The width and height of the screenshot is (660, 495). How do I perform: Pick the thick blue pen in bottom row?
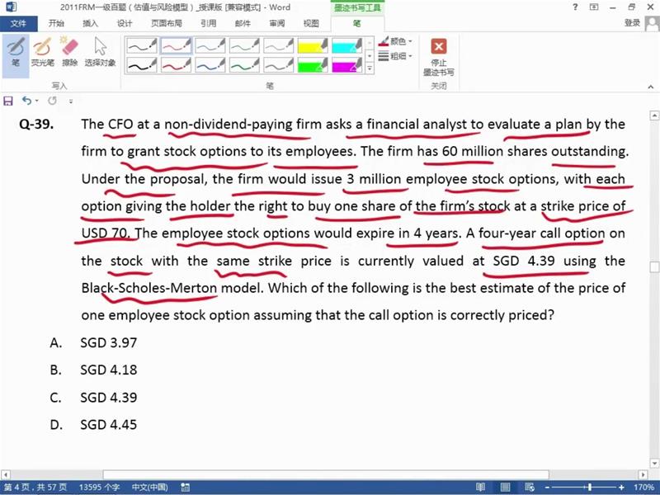210,65
